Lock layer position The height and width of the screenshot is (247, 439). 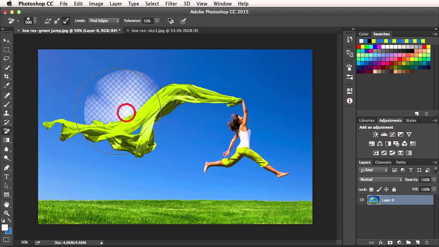pos(386,189)
